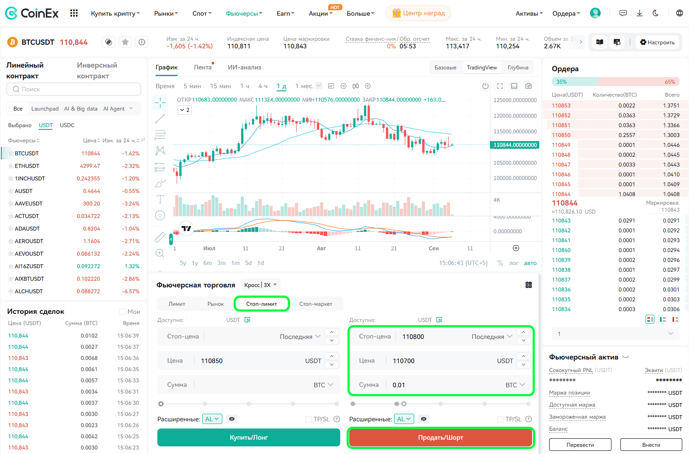The height and width of the screenshot is (454, 689).
Task: Open the Кросс 3X leverage dropdown
Action: tap(260, 285)
